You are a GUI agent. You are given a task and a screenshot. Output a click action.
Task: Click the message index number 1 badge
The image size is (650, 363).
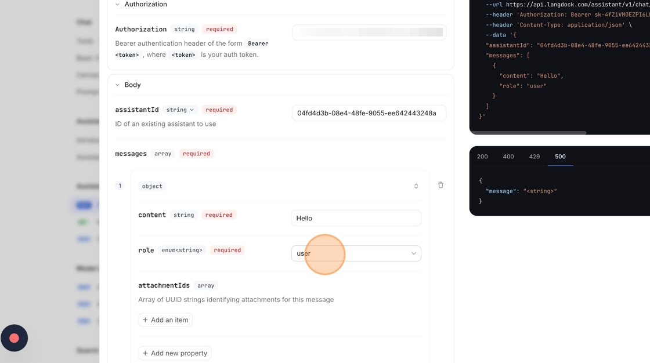point(120,186)
